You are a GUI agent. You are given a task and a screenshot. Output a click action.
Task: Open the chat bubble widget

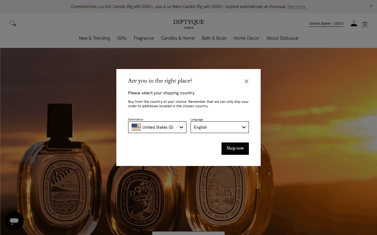click(x=14, y=221)
